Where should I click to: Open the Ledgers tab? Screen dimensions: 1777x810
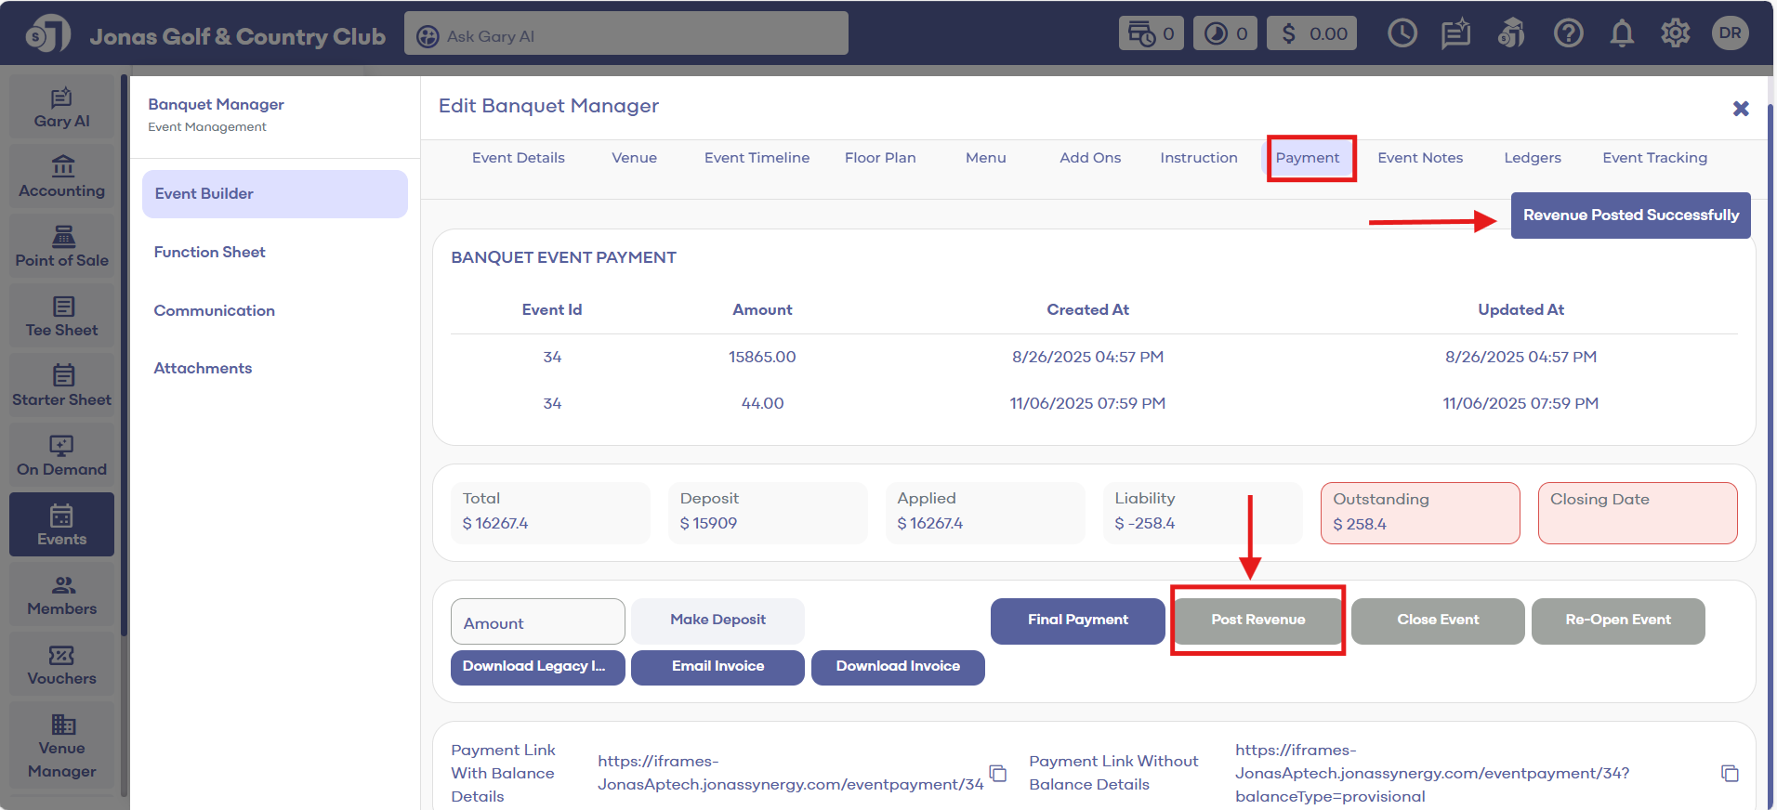pos(1532,158)
